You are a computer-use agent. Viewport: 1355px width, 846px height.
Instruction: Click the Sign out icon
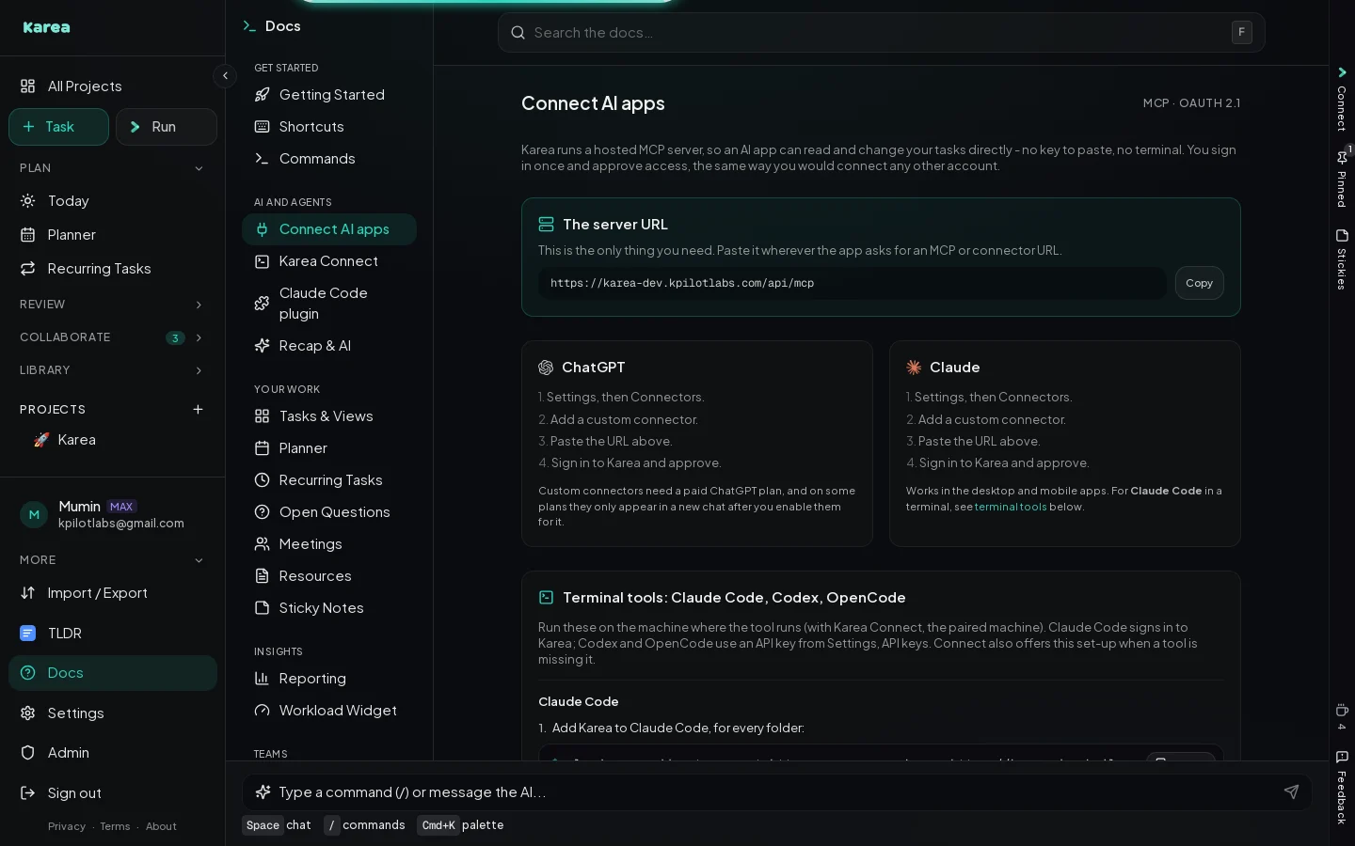28,793
